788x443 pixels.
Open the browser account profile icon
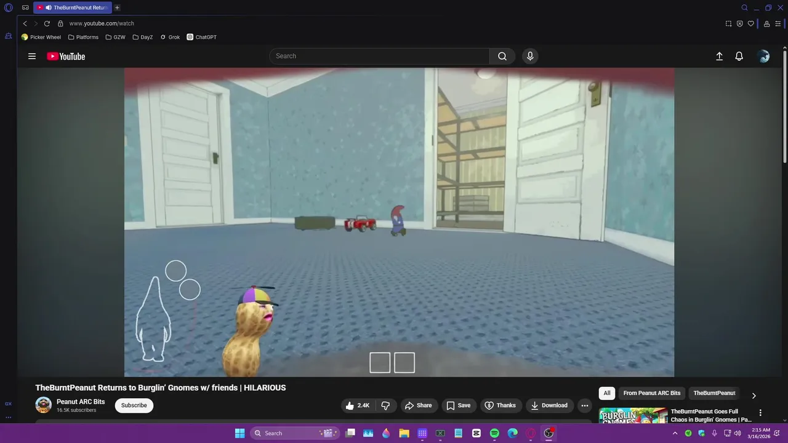pyautogui.click(x=766, y=23)
